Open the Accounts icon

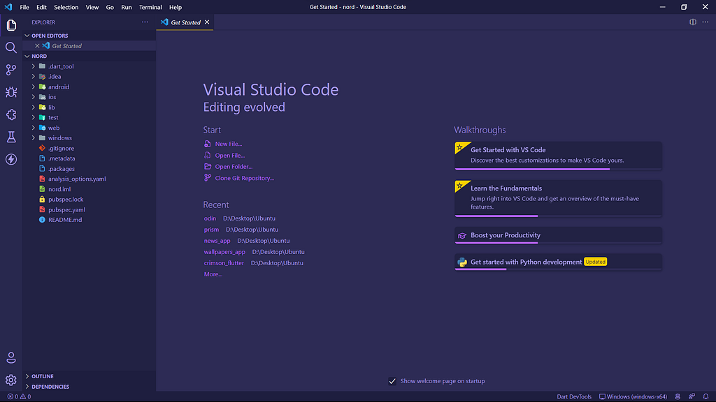point(11,358)
